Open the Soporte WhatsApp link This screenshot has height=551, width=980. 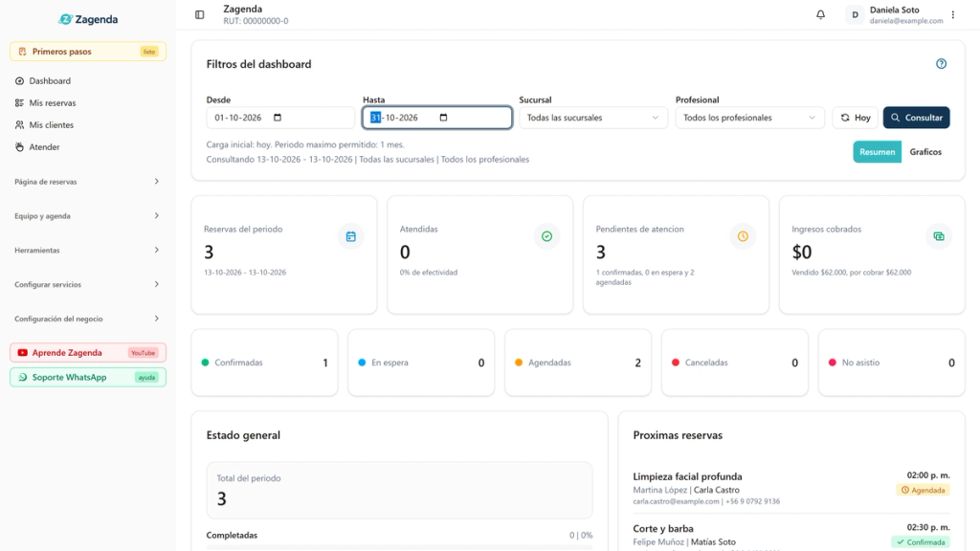pyautogui.click(x=87, y=377)
